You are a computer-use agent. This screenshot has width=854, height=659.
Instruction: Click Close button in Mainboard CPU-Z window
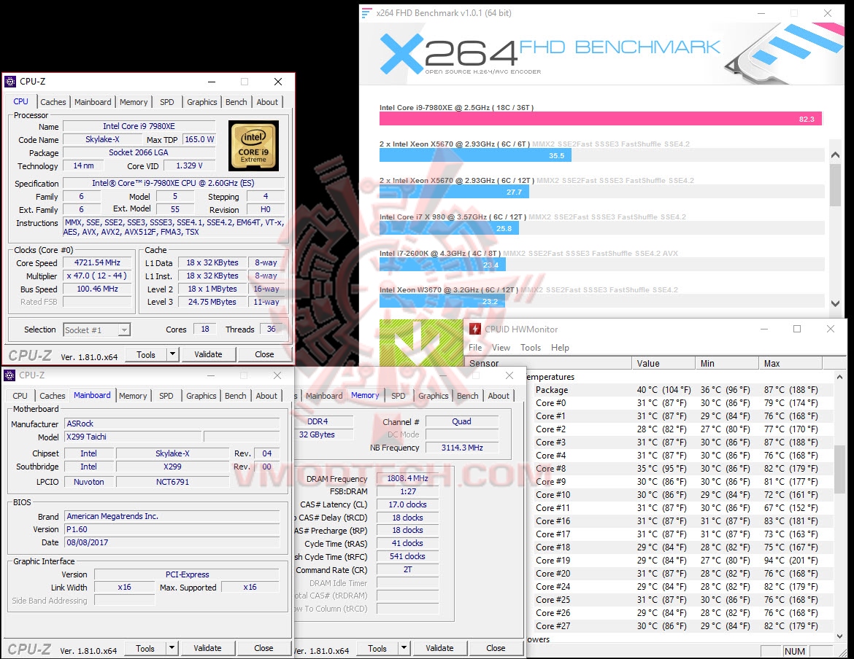[263, 647]
